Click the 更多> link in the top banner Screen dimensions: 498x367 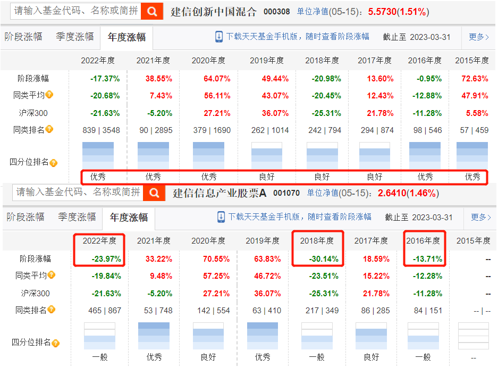click(x=478, y=37)
